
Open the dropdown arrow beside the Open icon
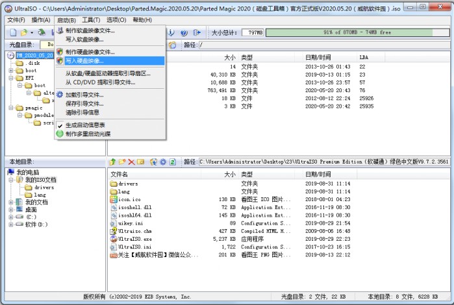(x=32, y=32)
